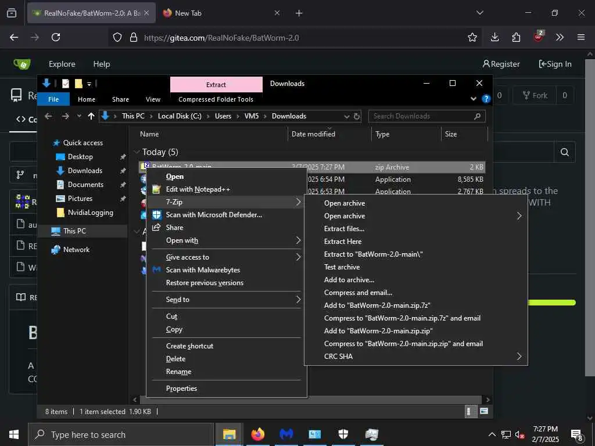Open Malwarebytes from the taskbar
Image resolution: width=595 pixels, height=446 pixels.
coord(286,434)
